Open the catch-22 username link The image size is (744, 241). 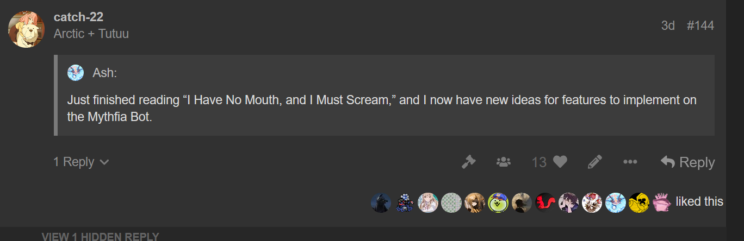coord(78,17)
